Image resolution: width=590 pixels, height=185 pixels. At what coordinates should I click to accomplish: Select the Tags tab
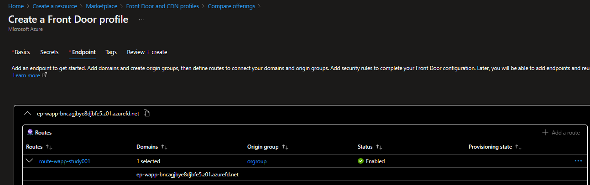point(111,52)
